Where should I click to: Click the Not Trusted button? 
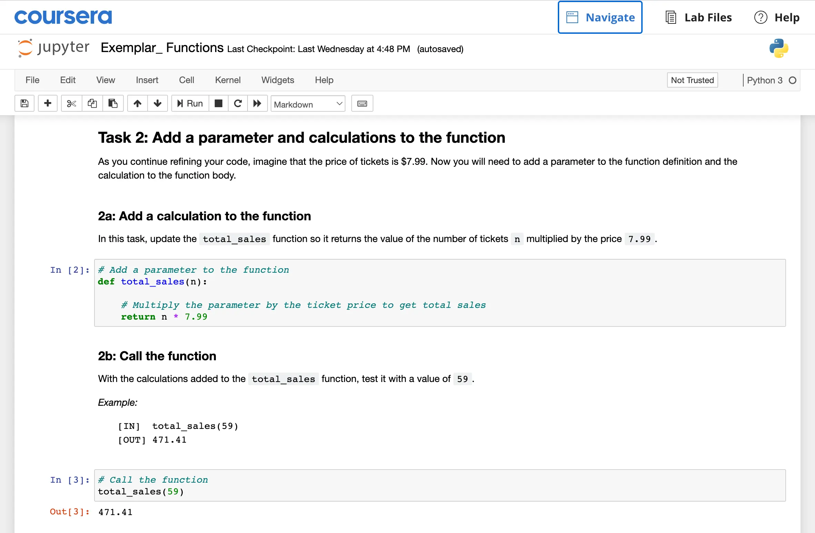pyautogui.click(x=692, y=80)
